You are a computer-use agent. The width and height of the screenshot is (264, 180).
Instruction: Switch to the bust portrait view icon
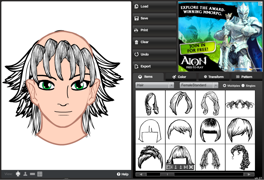coord(25,174)
